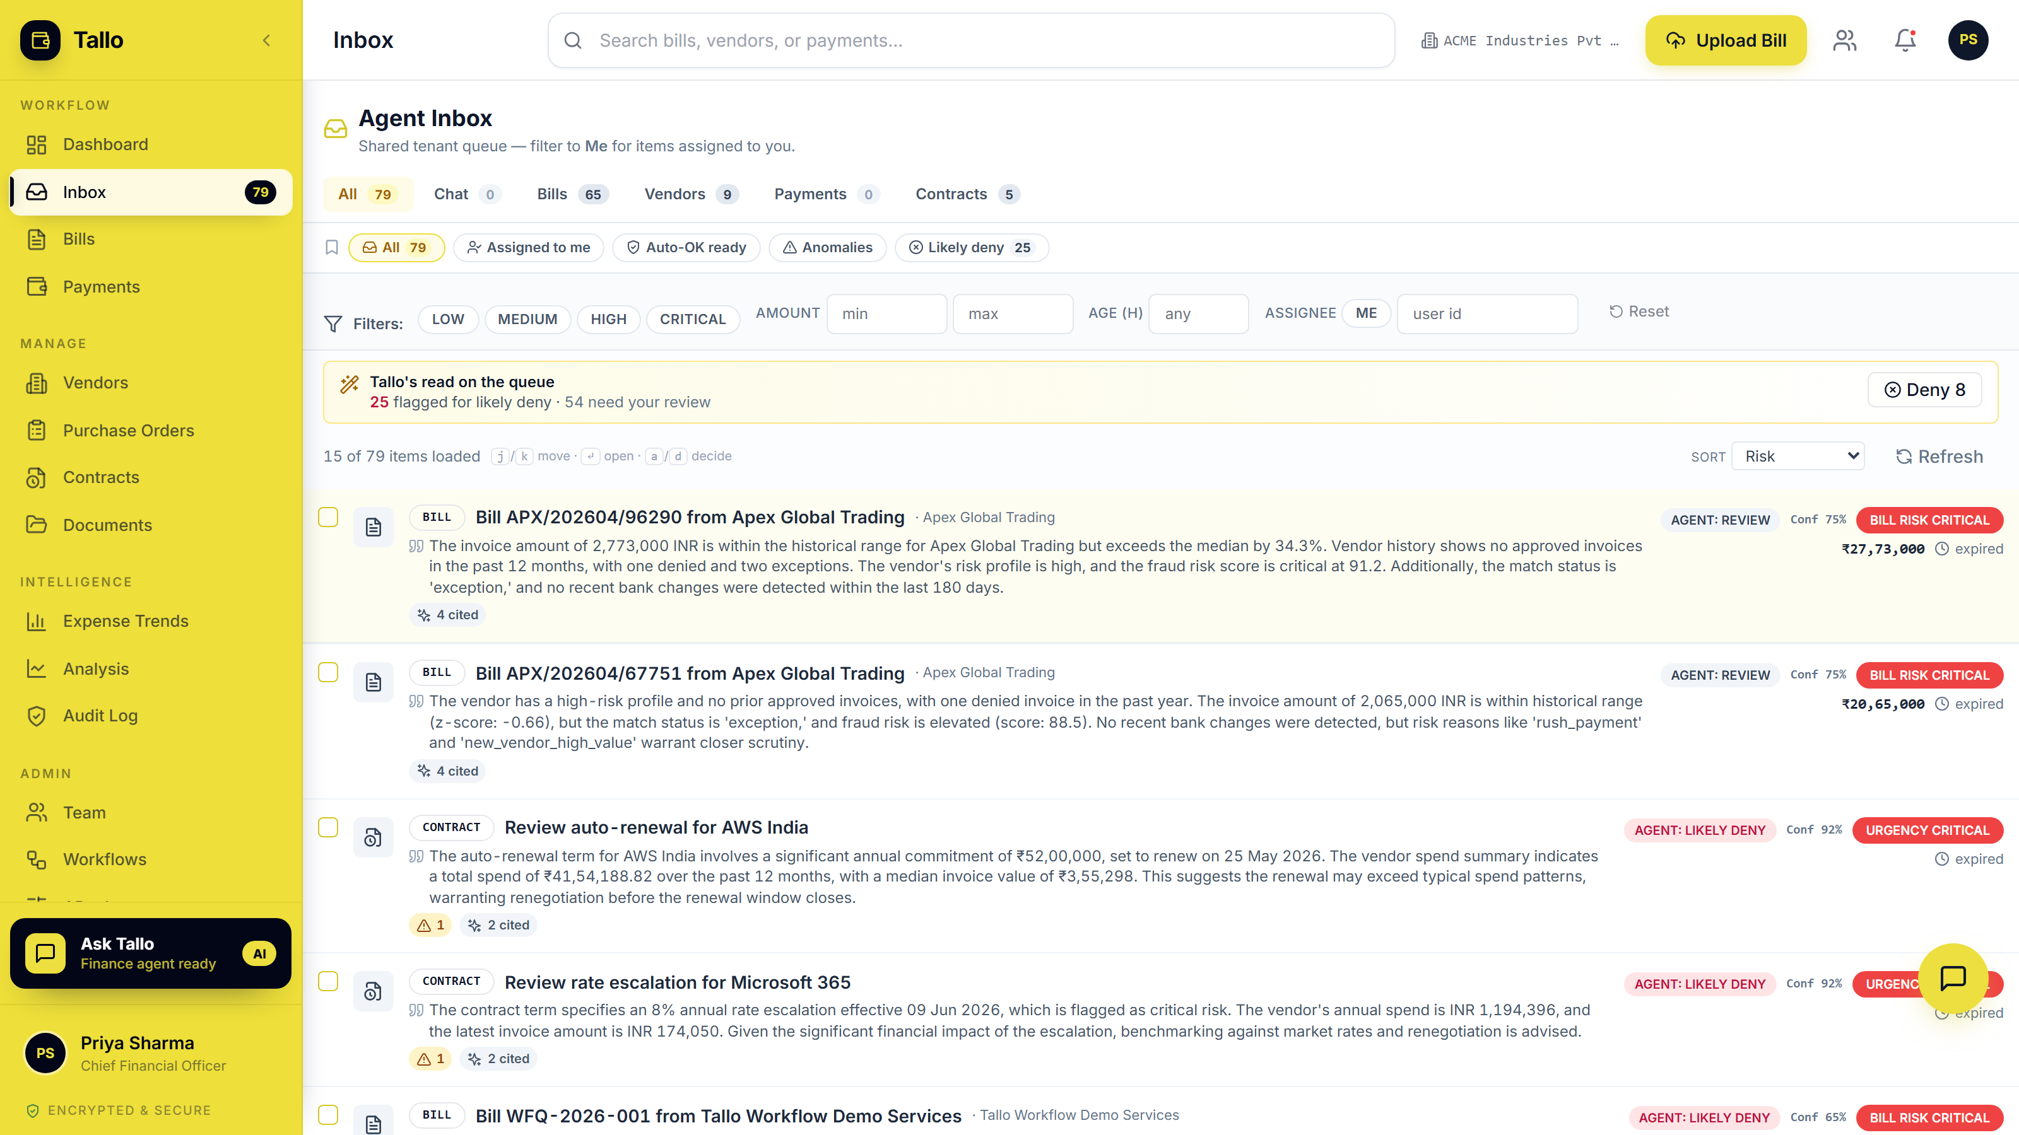
Task: Select checkbox for bill APX/202604/96290
Action: click(x=328, y=517)
